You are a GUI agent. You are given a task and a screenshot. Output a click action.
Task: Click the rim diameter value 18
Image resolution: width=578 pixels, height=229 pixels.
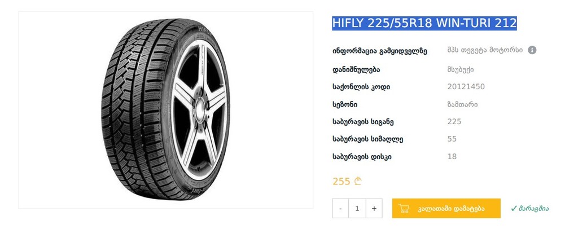point(452,156)
